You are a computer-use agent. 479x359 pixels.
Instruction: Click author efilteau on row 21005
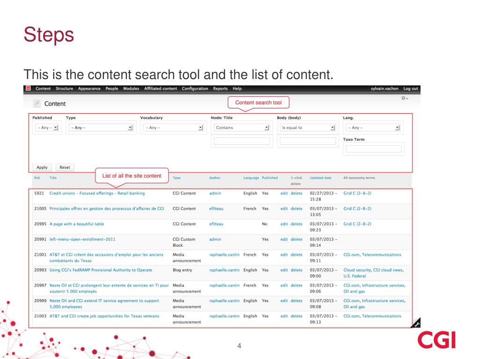(x=216, y=208)
